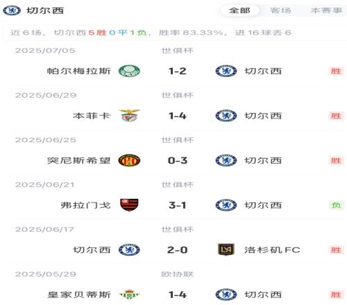
Task: Click the 胜 badge on Benfica match
Action: (336, 116)
